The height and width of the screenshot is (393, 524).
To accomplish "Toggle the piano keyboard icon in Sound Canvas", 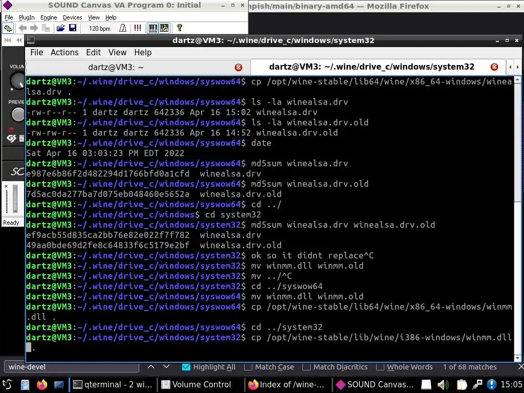I will [x=152, y=28].
